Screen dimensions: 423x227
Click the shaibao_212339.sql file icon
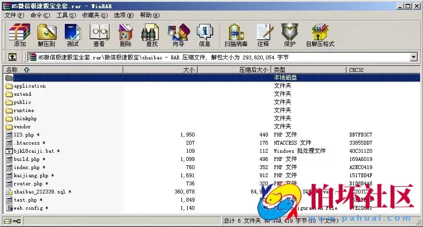click(x=9, y=192)
